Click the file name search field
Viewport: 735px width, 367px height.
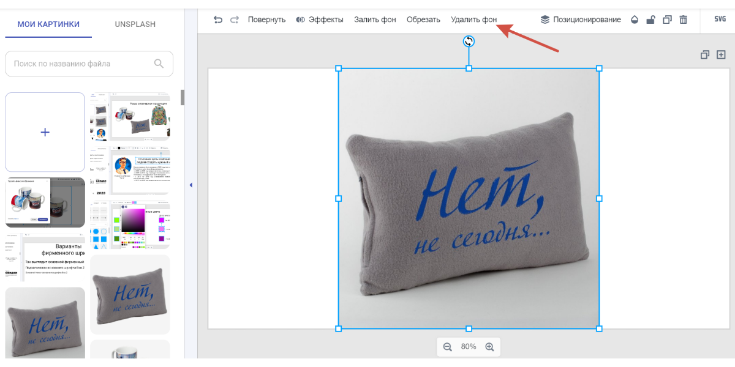pyautogui.click(x=83, y=64)
